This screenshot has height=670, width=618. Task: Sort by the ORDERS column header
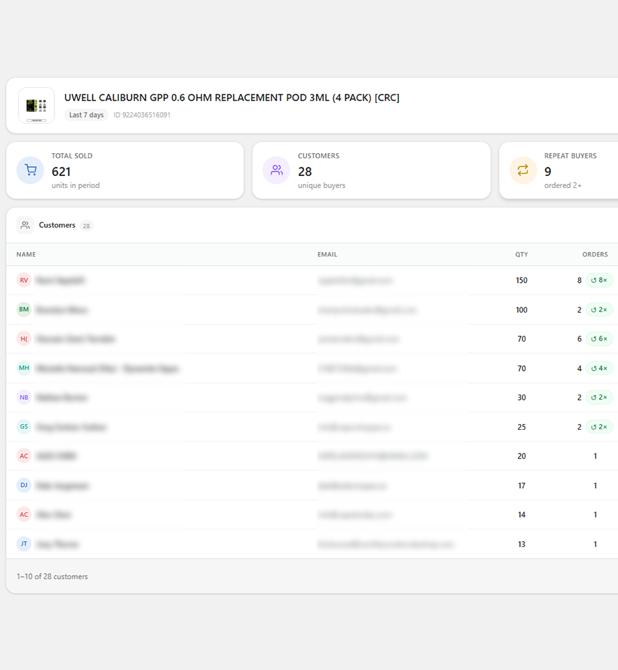tap(595, 255)
